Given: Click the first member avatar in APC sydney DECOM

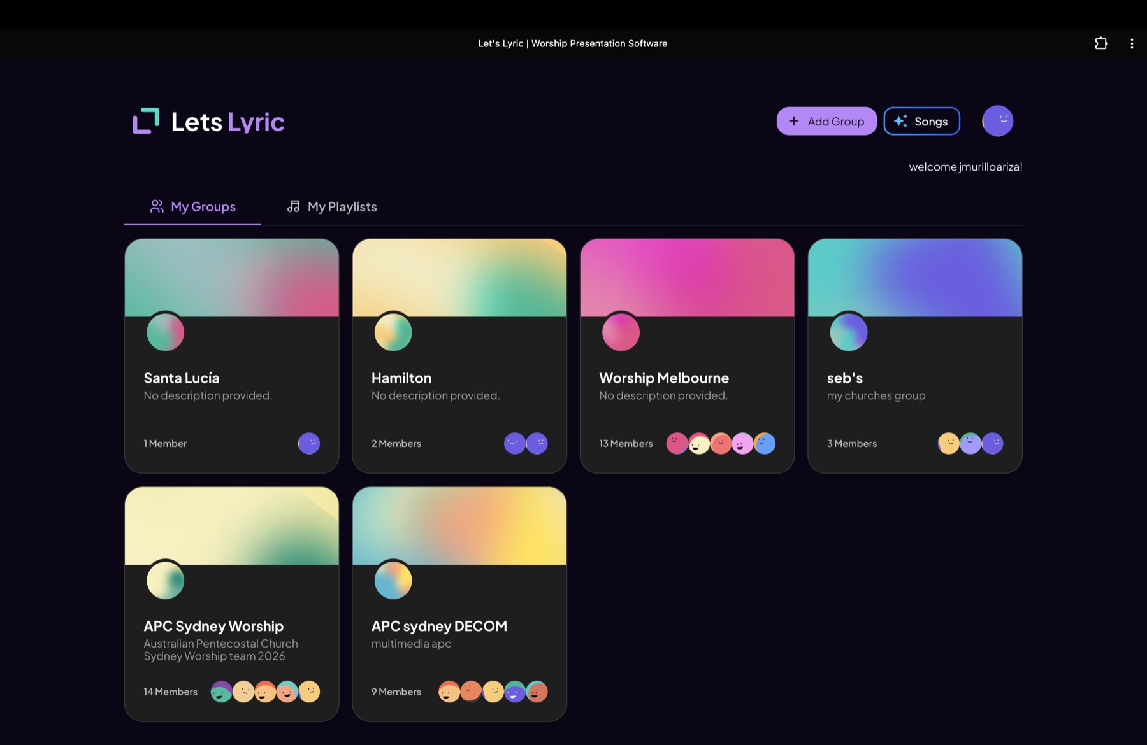Looking at the screenshot, I should [x=449, y=692].
